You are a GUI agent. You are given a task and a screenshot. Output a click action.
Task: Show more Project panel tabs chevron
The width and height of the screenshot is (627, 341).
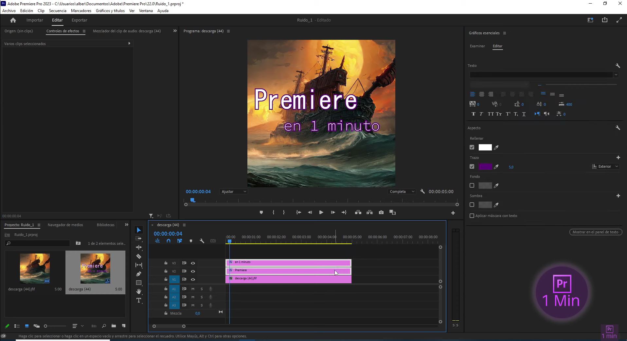pyautogui.click(x=127, y=225)
